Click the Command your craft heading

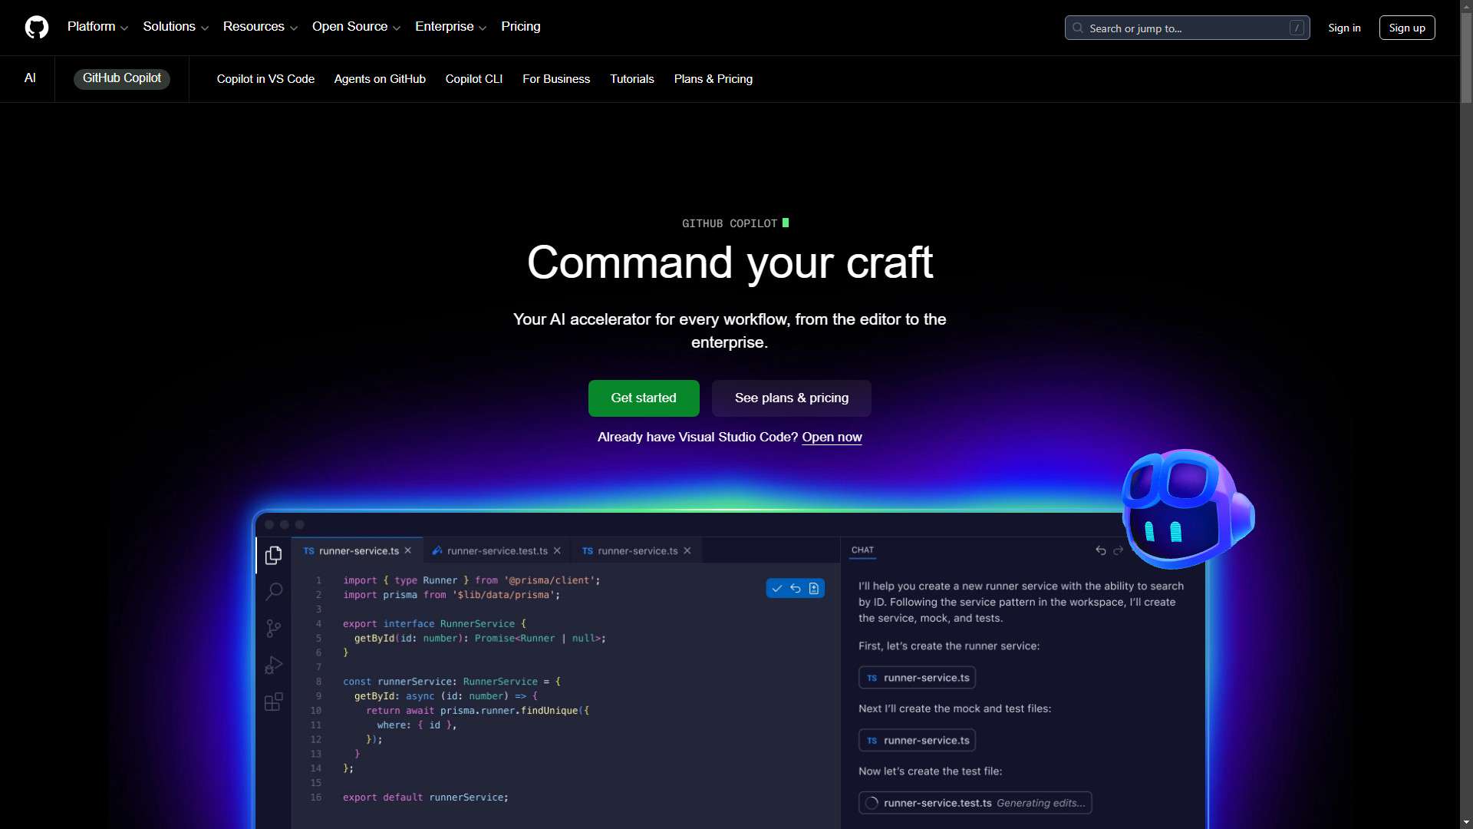[730, 263]
